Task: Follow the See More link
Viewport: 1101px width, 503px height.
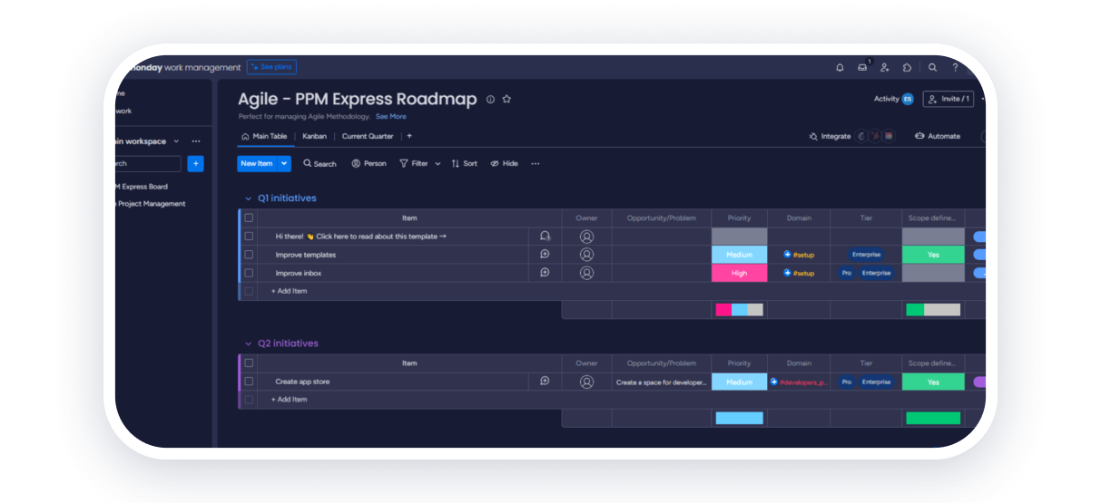Action: click(391, 117)
